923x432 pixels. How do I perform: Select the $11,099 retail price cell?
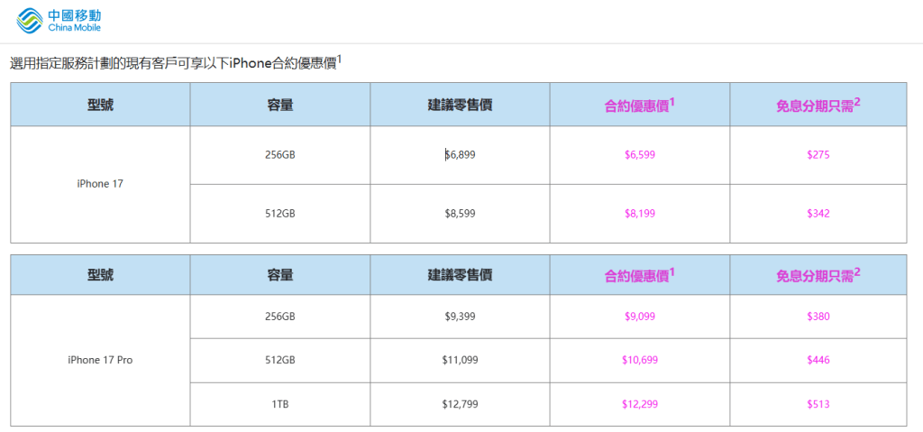tap(460, 360)
